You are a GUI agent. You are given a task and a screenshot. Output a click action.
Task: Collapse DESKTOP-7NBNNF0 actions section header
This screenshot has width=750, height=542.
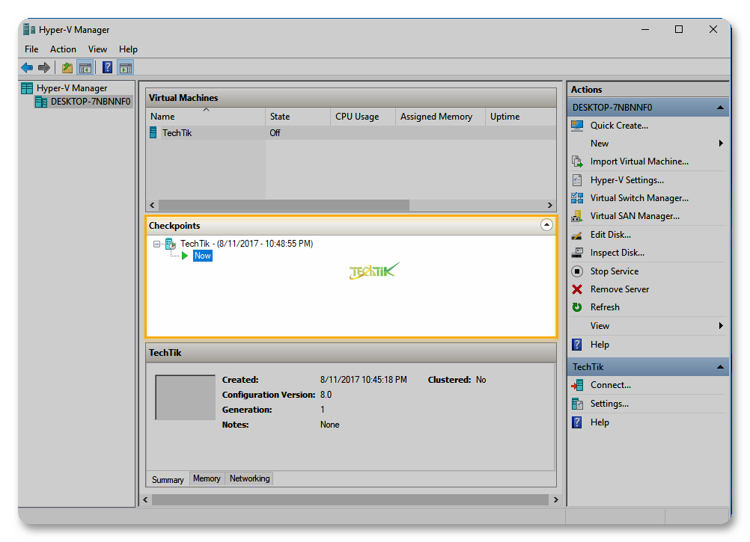(720, 108)
